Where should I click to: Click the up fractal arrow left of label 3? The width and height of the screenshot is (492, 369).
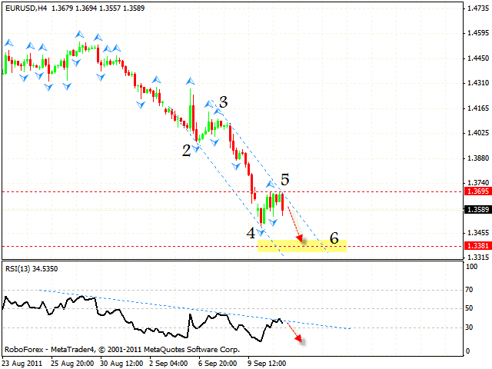208,104
